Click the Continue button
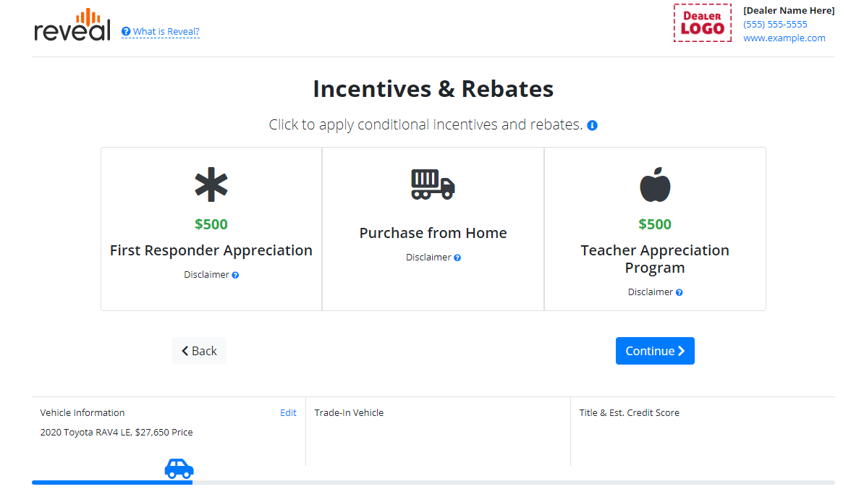Screen dimensions: 851x497 [655, 350]
